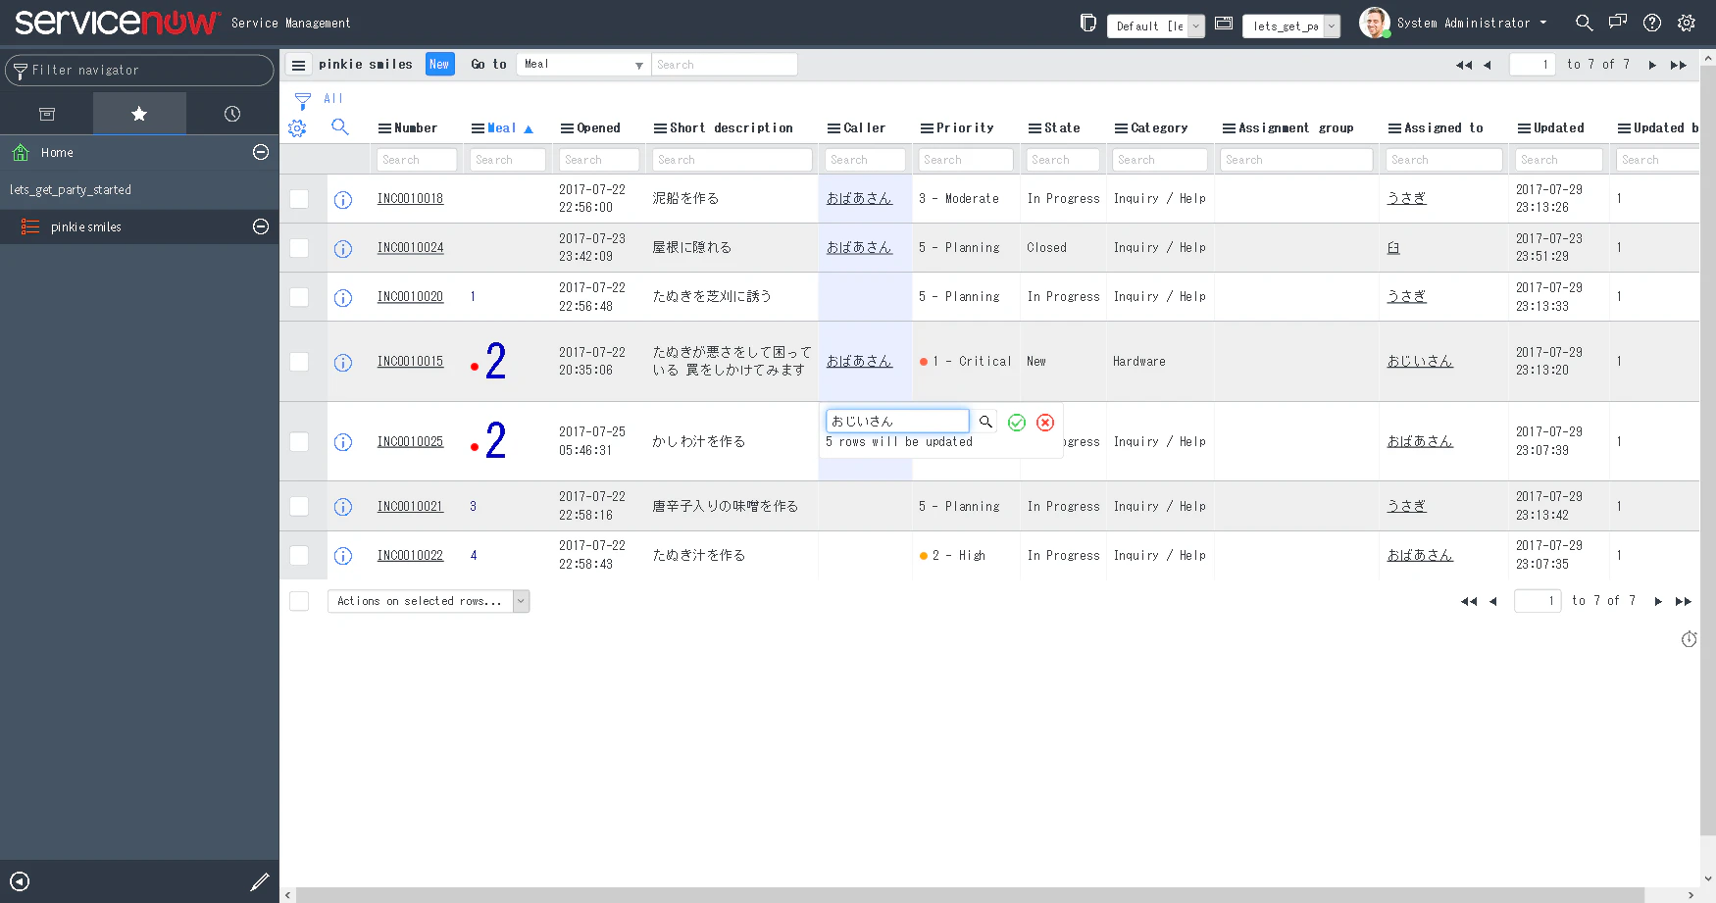Viewport: 1716px width, 903px height.
Task: Open the list search magnifier icon
Action: click(339, 127)
